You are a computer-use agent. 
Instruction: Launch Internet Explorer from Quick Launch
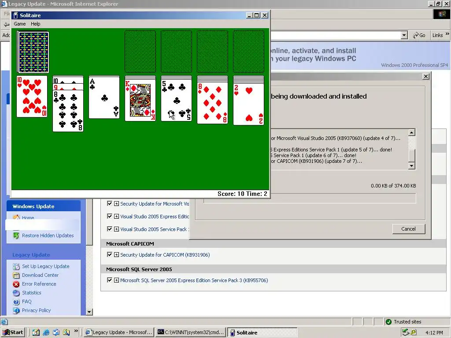[x=46, y=332]
